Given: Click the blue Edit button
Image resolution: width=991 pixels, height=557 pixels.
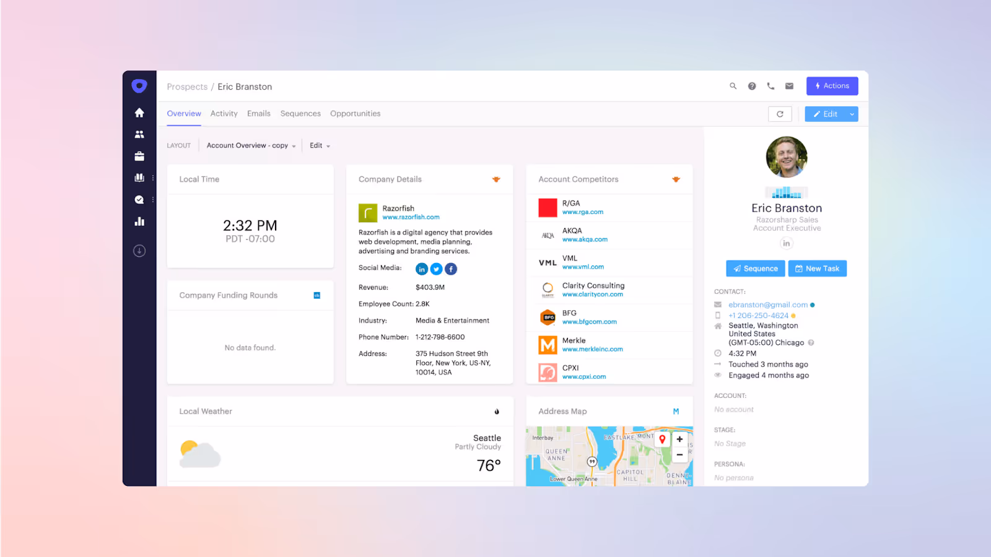Looking at the screenshot, I should coord(825,114).
